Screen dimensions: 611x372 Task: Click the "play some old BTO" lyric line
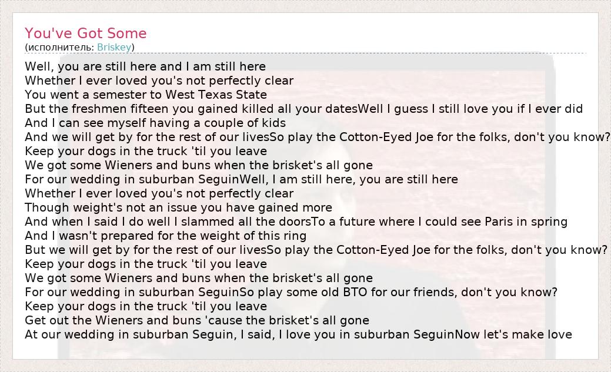[x=291, y=292]
